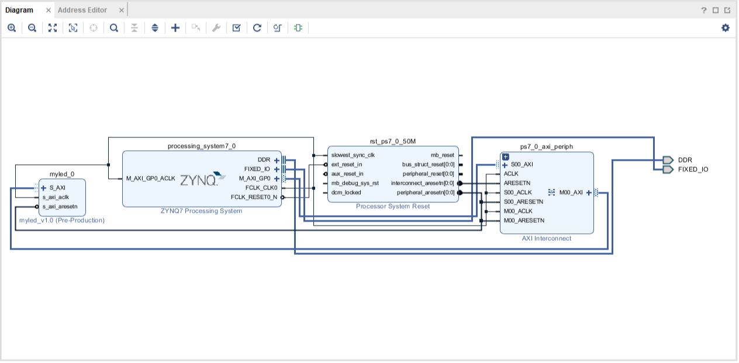Click the Zoom Out magnifier icon
Screen dimensions: 739x363
click(32, 27)
